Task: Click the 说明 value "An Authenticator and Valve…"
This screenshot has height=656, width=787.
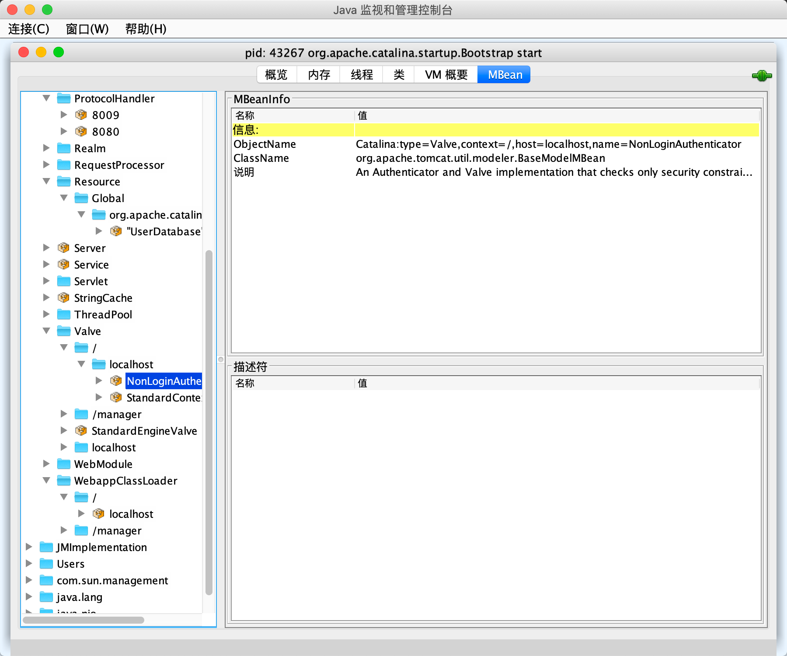Action: 554,172
